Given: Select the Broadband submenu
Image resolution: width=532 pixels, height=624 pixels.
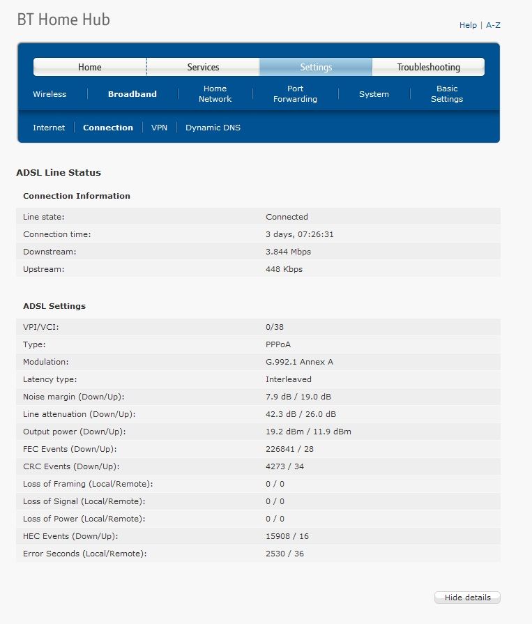Looking at the screenshot, I should pyautogui.click(x=132, y=94).
